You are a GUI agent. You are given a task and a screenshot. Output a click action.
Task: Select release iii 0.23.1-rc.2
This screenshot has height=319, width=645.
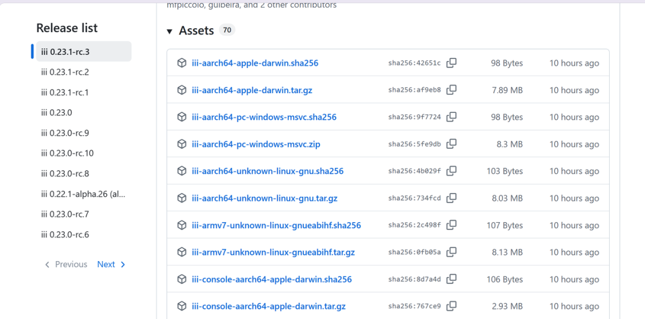coord(66,72)
